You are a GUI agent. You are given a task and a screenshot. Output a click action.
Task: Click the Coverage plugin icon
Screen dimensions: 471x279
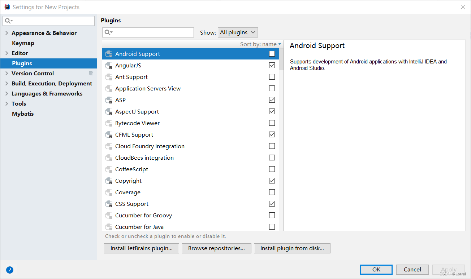coord(108,192)
